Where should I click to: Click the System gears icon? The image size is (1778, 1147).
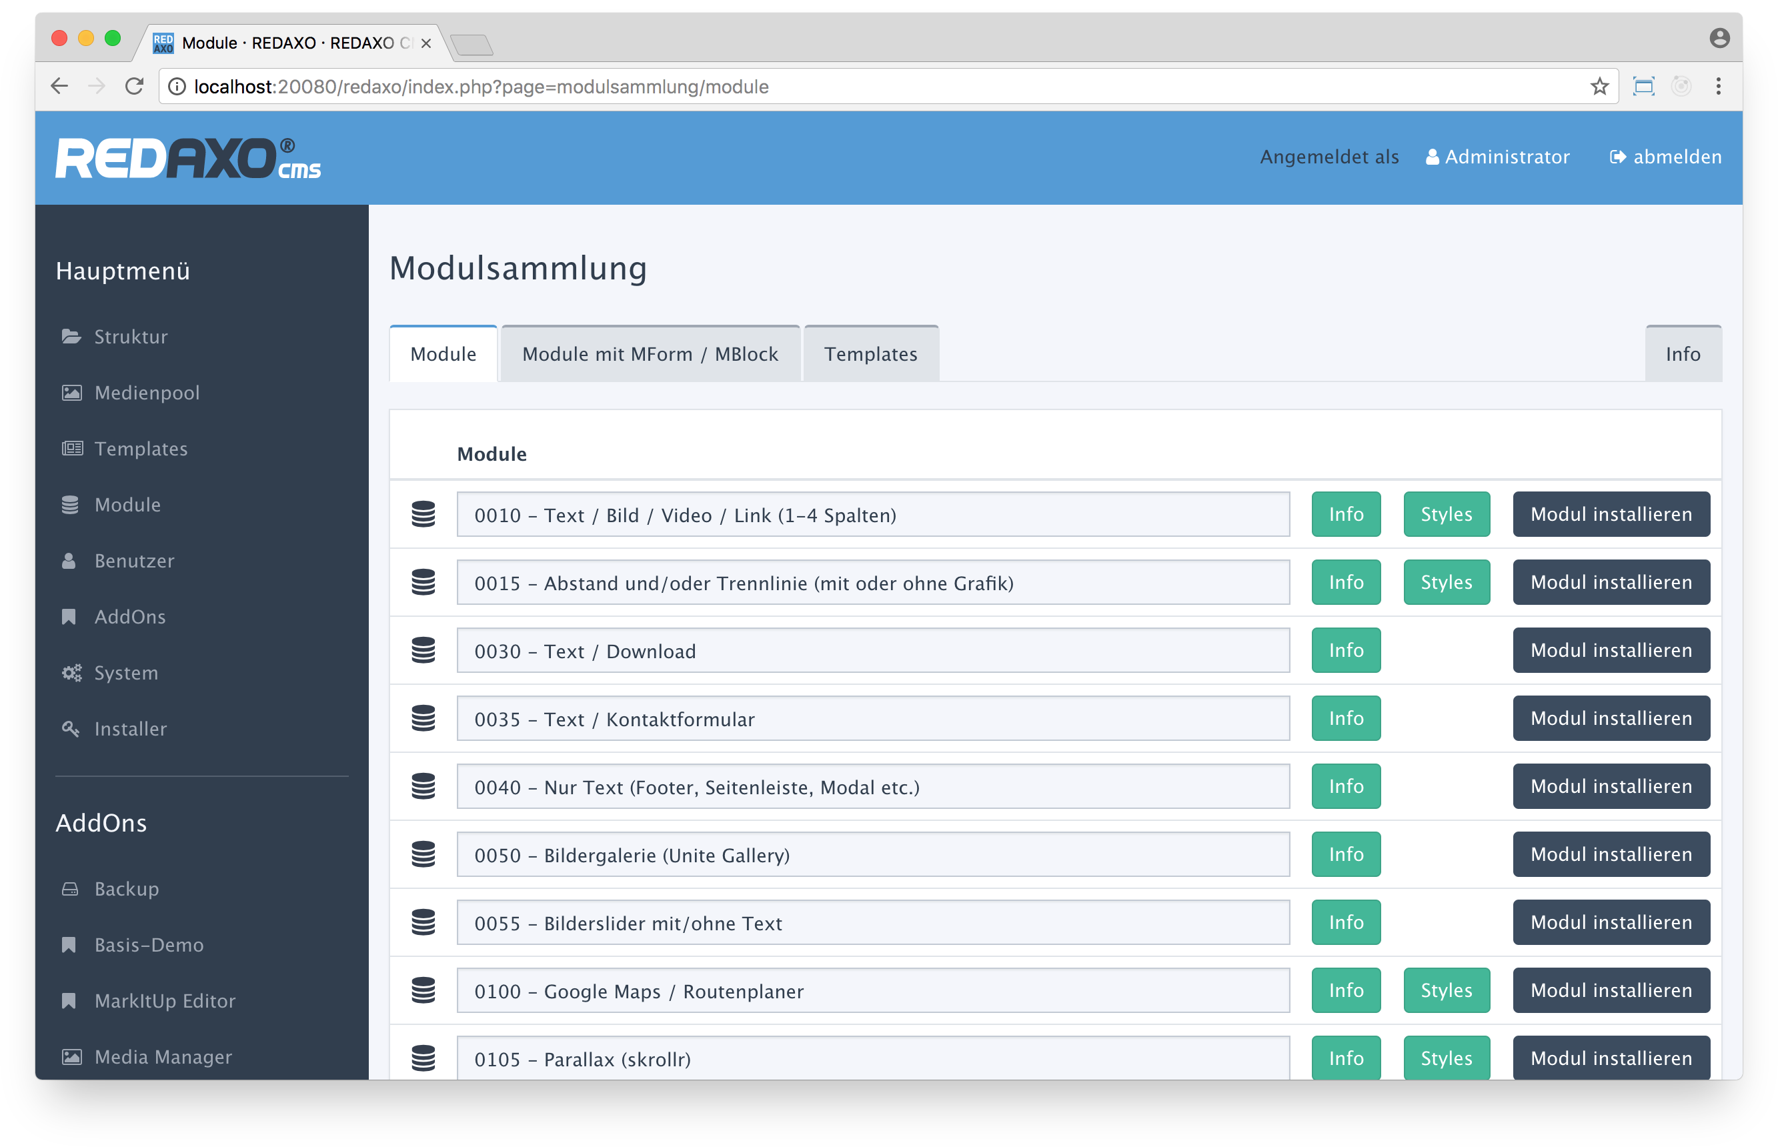(71, 673)
